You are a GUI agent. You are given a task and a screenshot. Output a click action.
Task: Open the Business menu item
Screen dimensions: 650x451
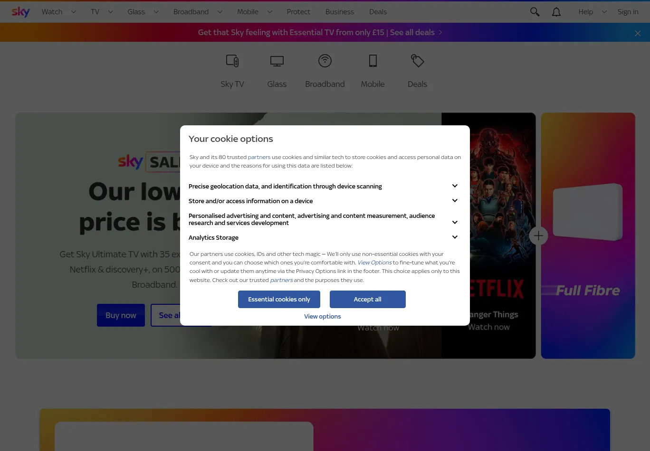click(339, 12)
